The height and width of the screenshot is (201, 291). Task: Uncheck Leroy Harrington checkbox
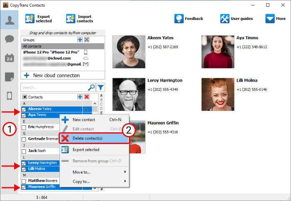pyautogui.click(x=24, y=163)
